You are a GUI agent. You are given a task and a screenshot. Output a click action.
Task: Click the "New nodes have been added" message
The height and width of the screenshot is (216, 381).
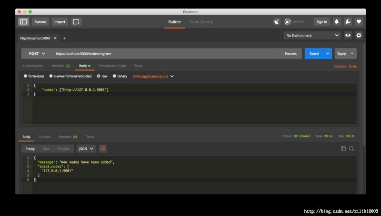86,162
